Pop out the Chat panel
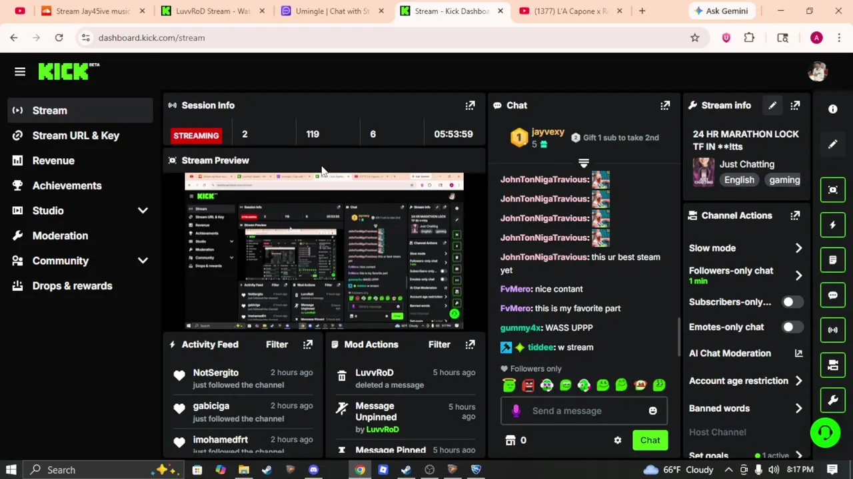853x479 pixels. [665, 105]
